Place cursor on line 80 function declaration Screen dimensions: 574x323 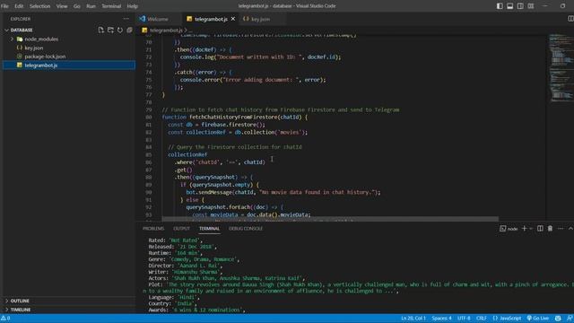(x=234, y=118)
